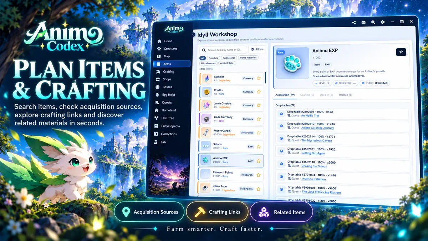Select the Miscellaneous category chip

[x=208, y=63]
